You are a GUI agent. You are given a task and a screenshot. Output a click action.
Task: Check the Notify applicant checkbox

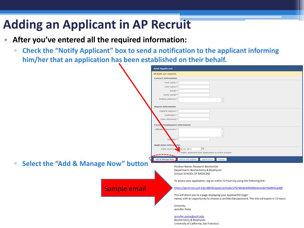coord(178,153)
